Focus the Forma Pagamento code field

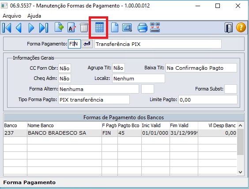click(x=74, y=44)
